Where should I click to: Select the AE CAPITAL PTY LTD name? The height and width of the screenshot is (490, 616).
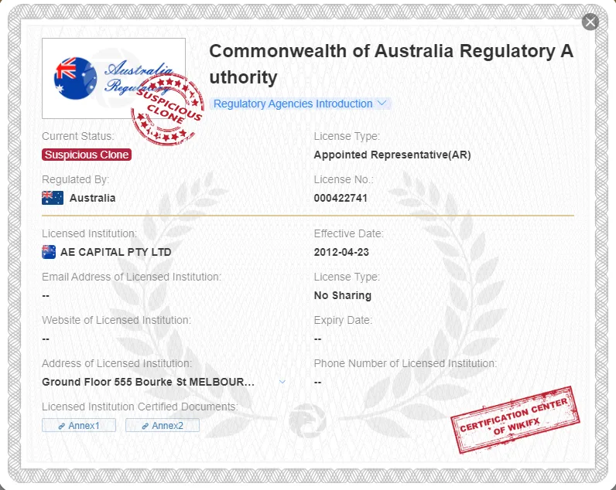pos(116,252)
